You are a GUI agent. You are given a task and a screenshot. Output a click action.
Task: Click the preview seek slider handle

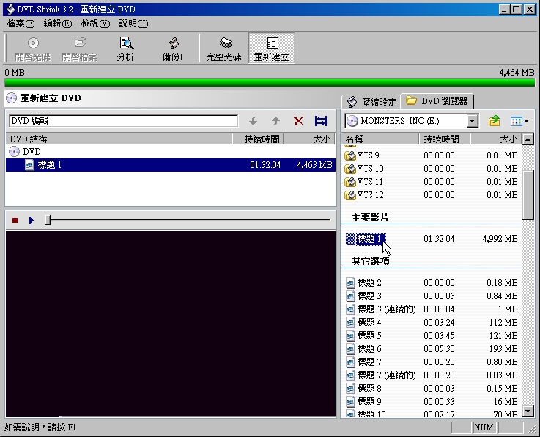[48, 220]
